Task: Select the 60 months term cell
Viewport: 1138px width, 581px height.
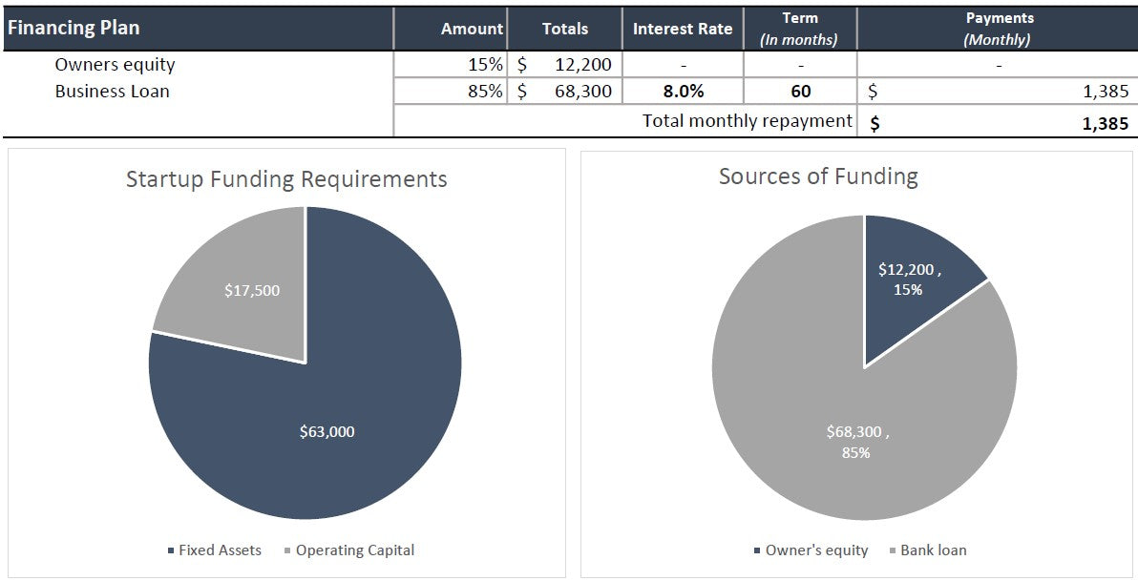Action: pos(800,92)
